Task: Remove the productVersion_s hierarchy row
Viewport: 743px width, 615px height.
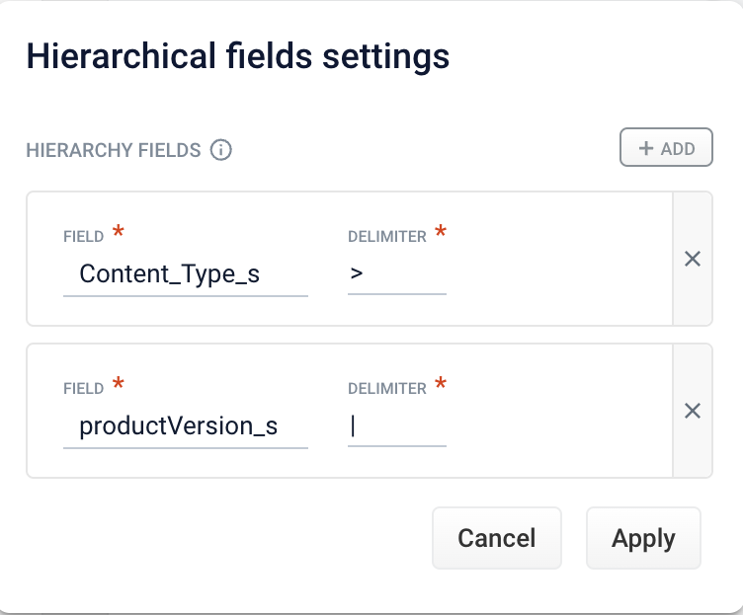Action: click(693, 411)
